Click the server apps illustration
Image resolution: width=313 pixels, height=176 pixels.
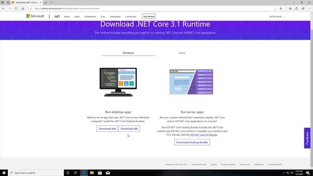click(x=191, y=82)
